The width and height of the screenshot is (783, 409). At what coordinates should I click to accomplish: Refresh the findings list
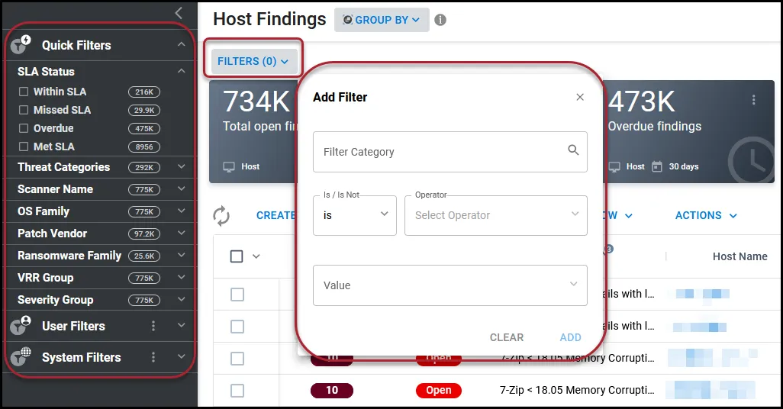[x=221, y=216]
